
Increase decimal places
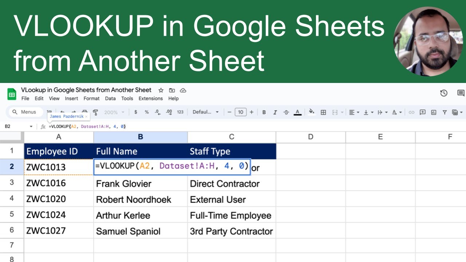pyautogui.click(x=169, y=112)
